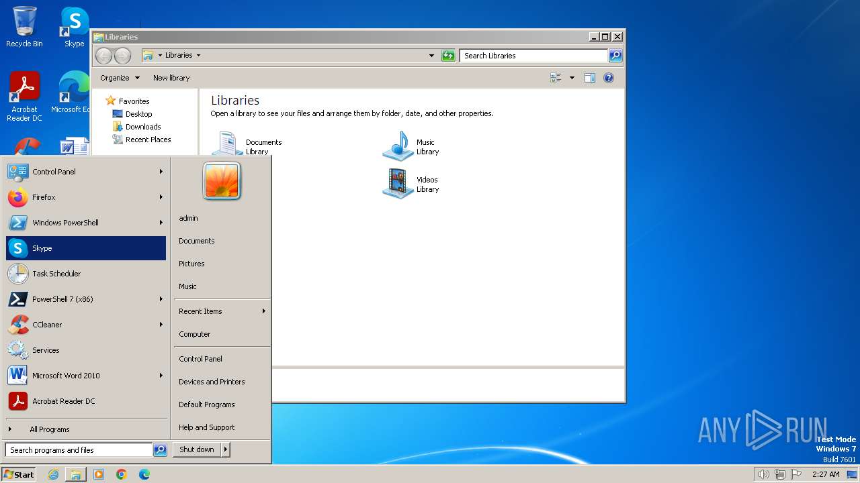Open Control Panel in Start menu programs list
The image size is (860, 483).
pyautogui.click(x=85, y=172)
